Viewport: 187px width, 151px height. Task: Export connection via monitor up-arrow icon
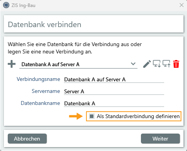[x=166, y=63]
